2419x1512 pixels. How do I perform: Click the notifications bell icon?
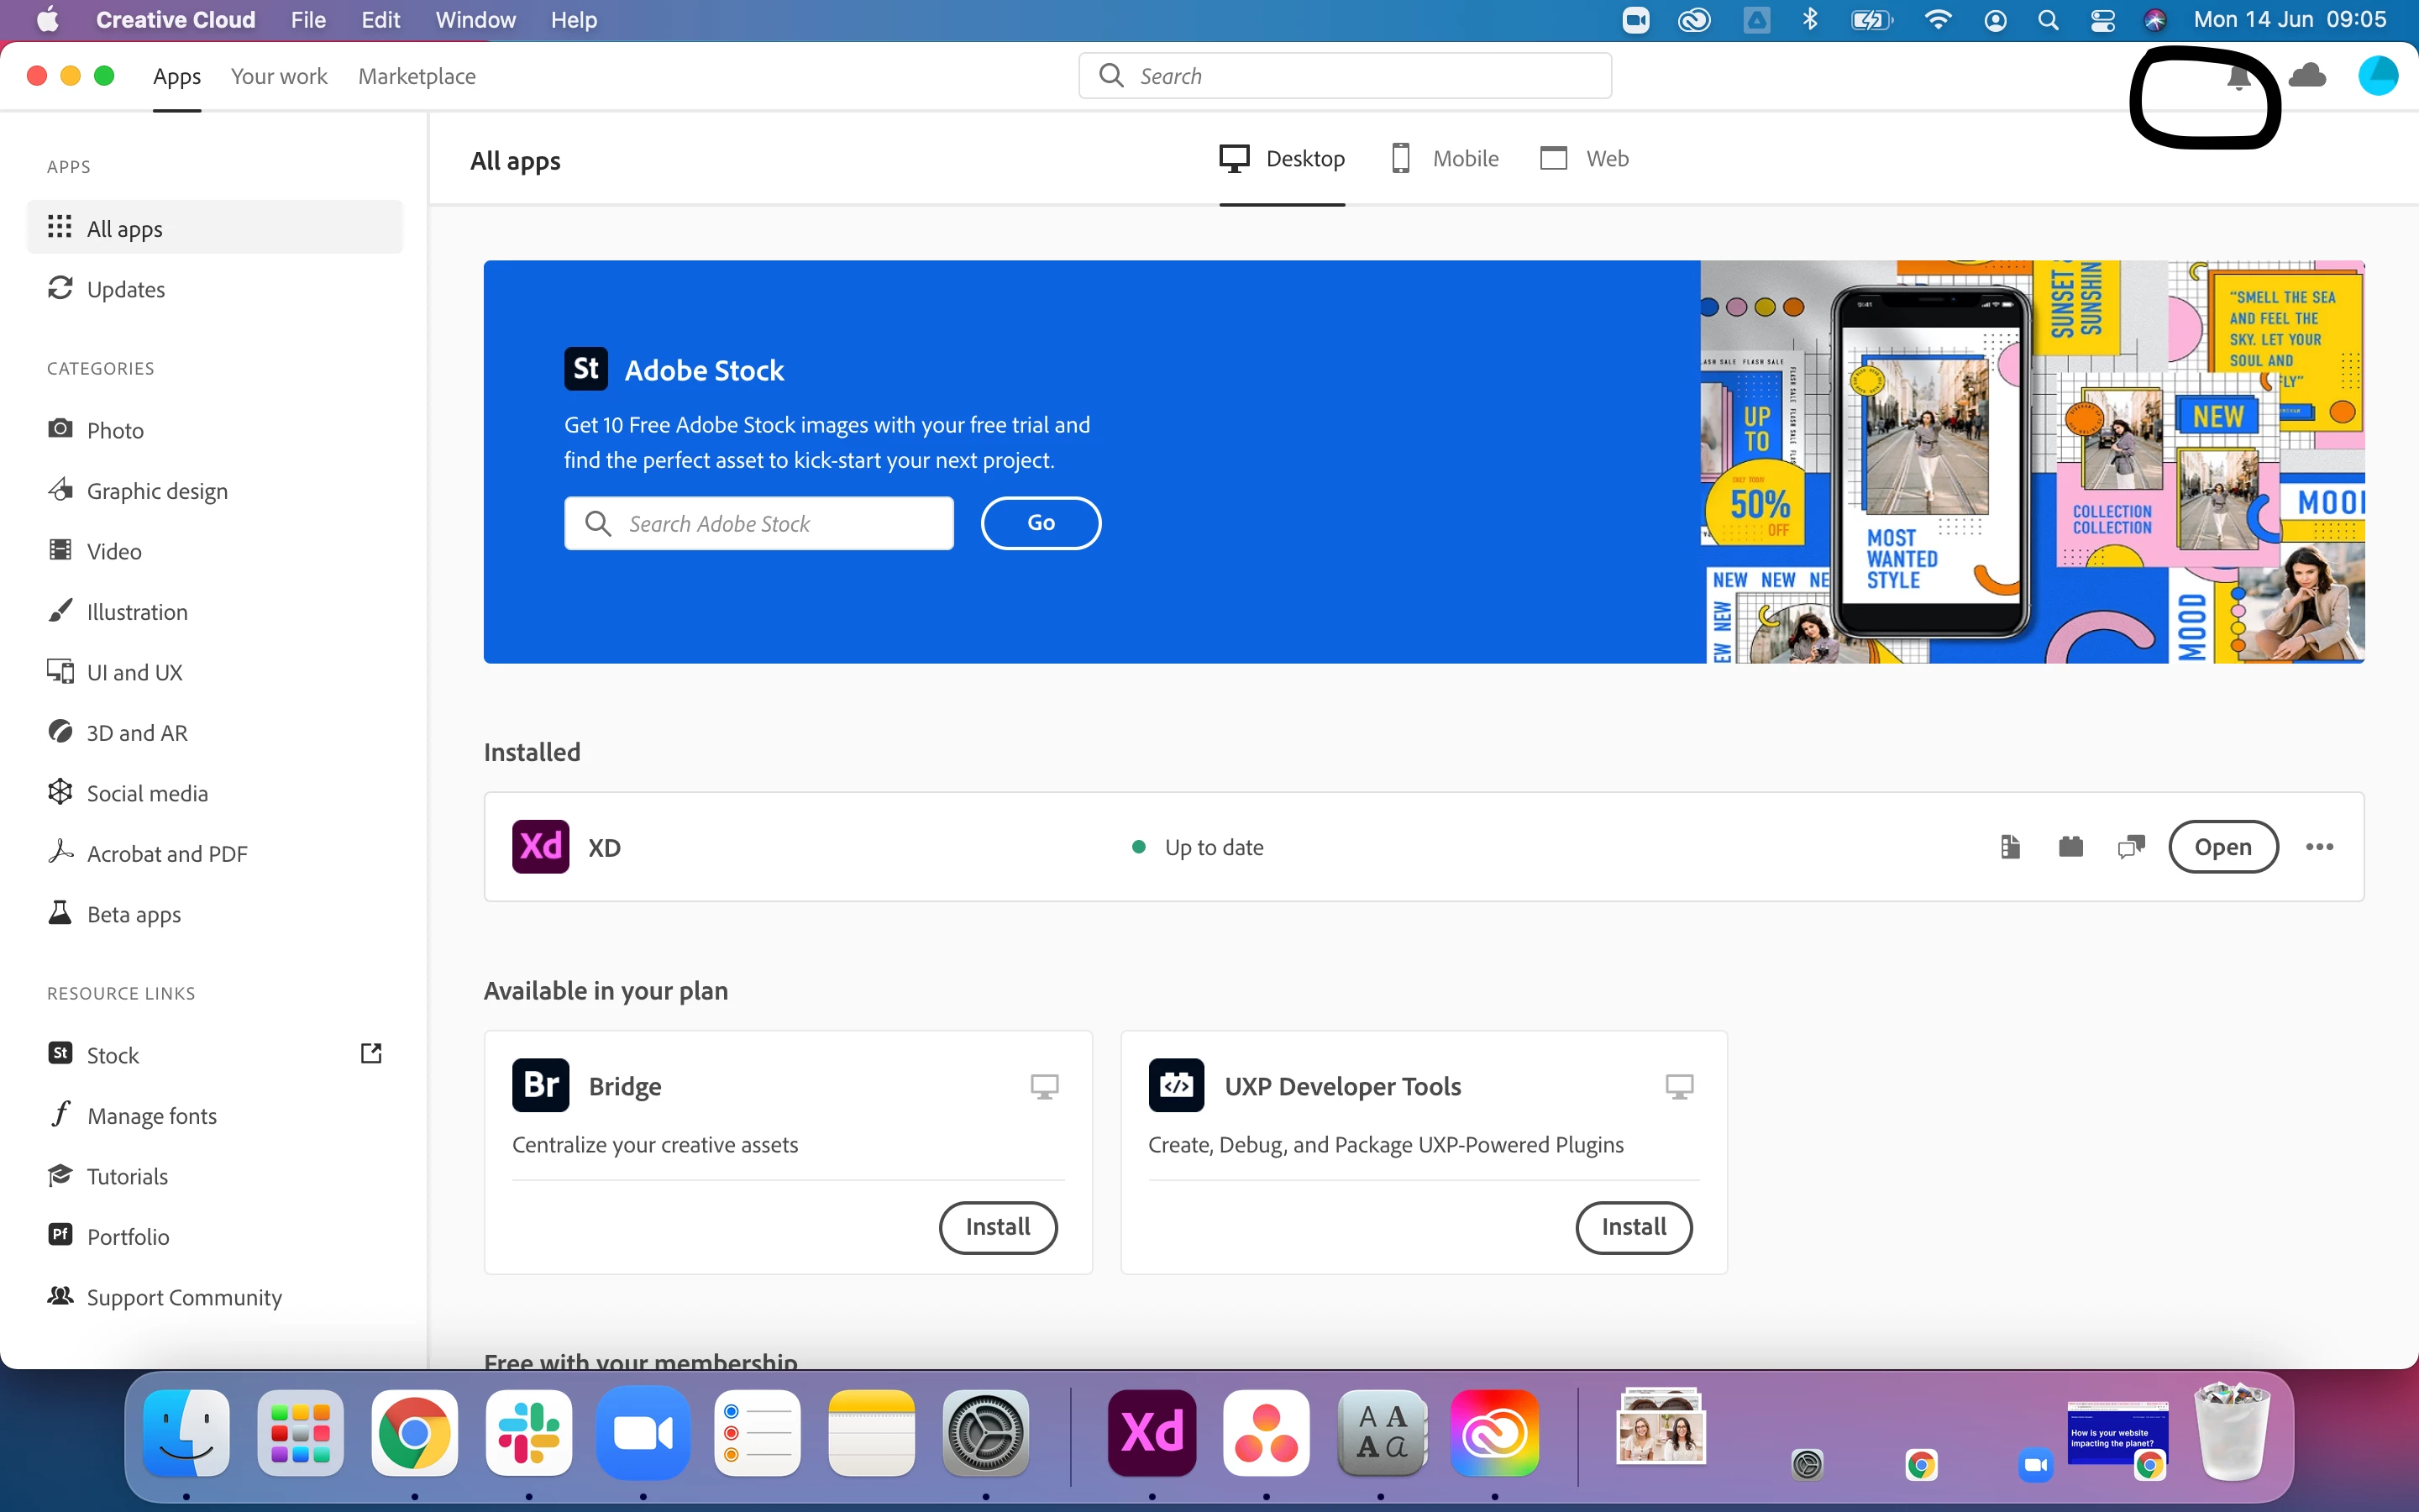(x=2239, y=78)
